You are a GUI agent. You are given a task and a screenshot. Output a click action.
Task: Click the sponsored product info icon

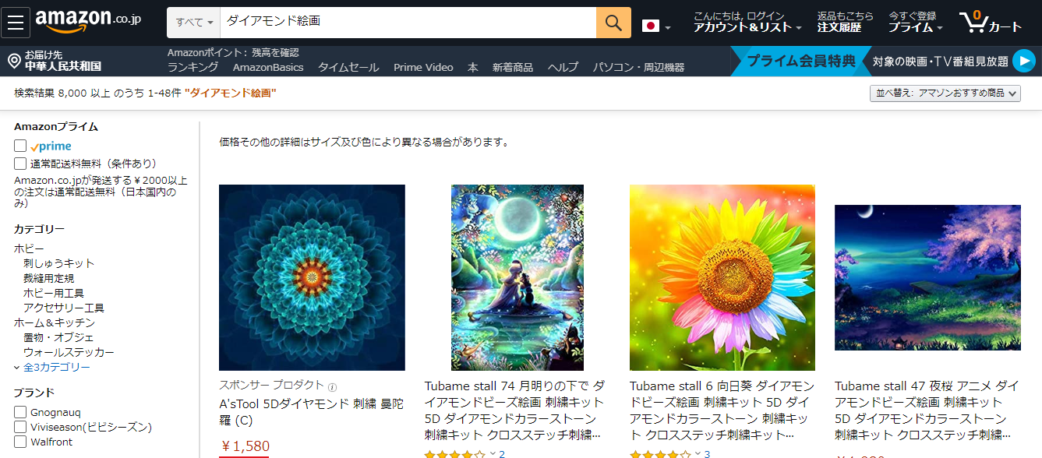(333, 387)
